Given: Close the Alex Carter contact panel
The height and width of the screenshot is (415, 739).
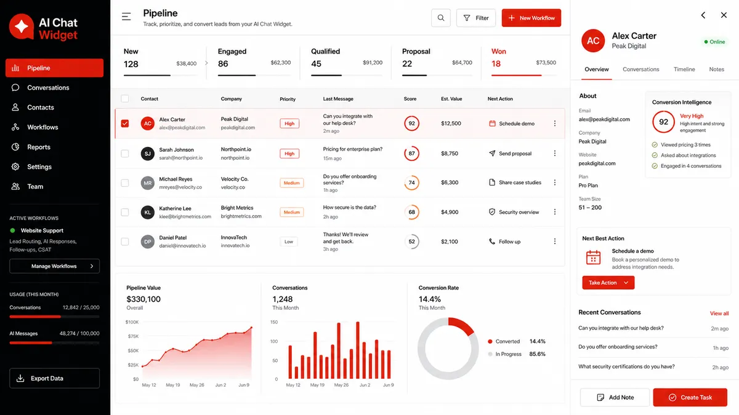Looking at the screenshot, I should click(724, 15).
